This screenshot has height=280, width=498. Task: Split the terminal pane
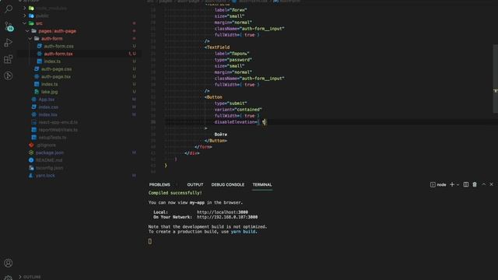tap(465, 184)
